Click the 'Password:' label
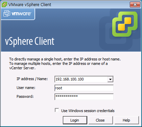This screenshot has height=127, width=142. (x=25, y=96)
